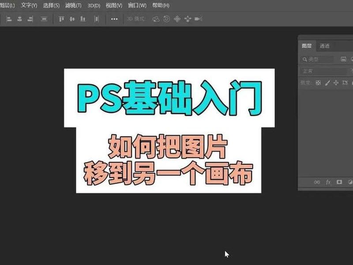Open the 选择(S) menu
This screenshot has height=265, width=353.
click(51, 5)
